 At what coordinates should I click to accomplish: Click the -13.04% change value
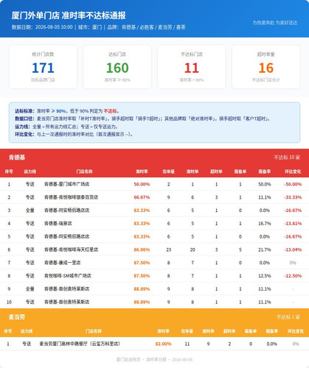click(293, 250)
